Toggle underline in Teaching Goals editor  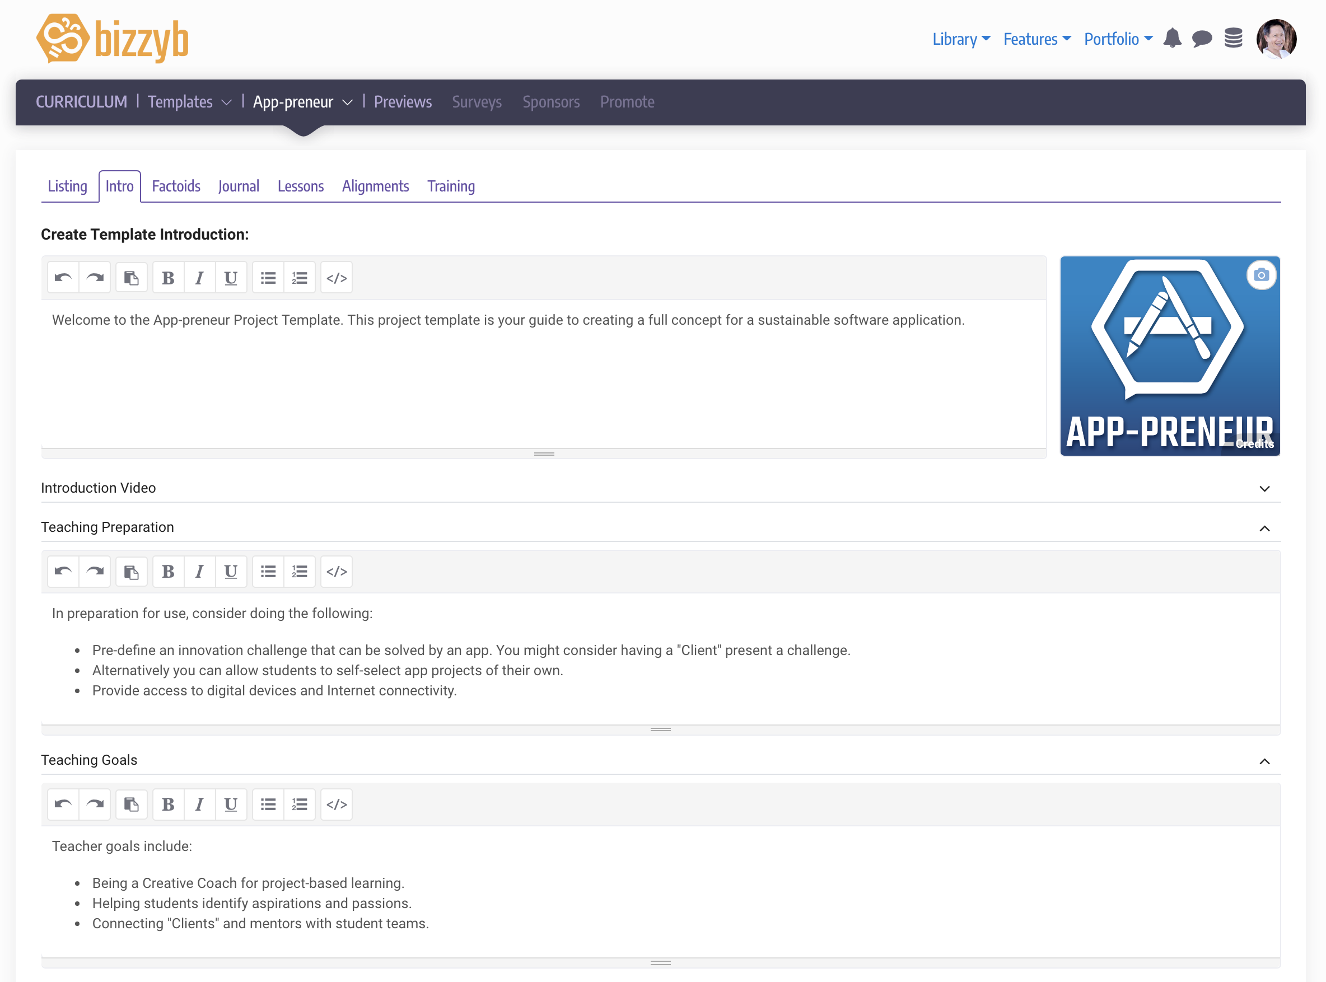click(x=231, y=805)
